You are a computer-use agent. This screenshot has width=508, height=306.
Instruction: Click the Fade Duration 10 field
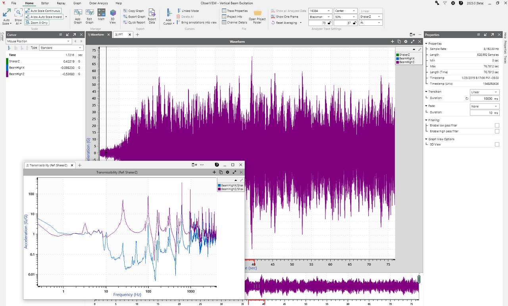click(x=484, y=113)
